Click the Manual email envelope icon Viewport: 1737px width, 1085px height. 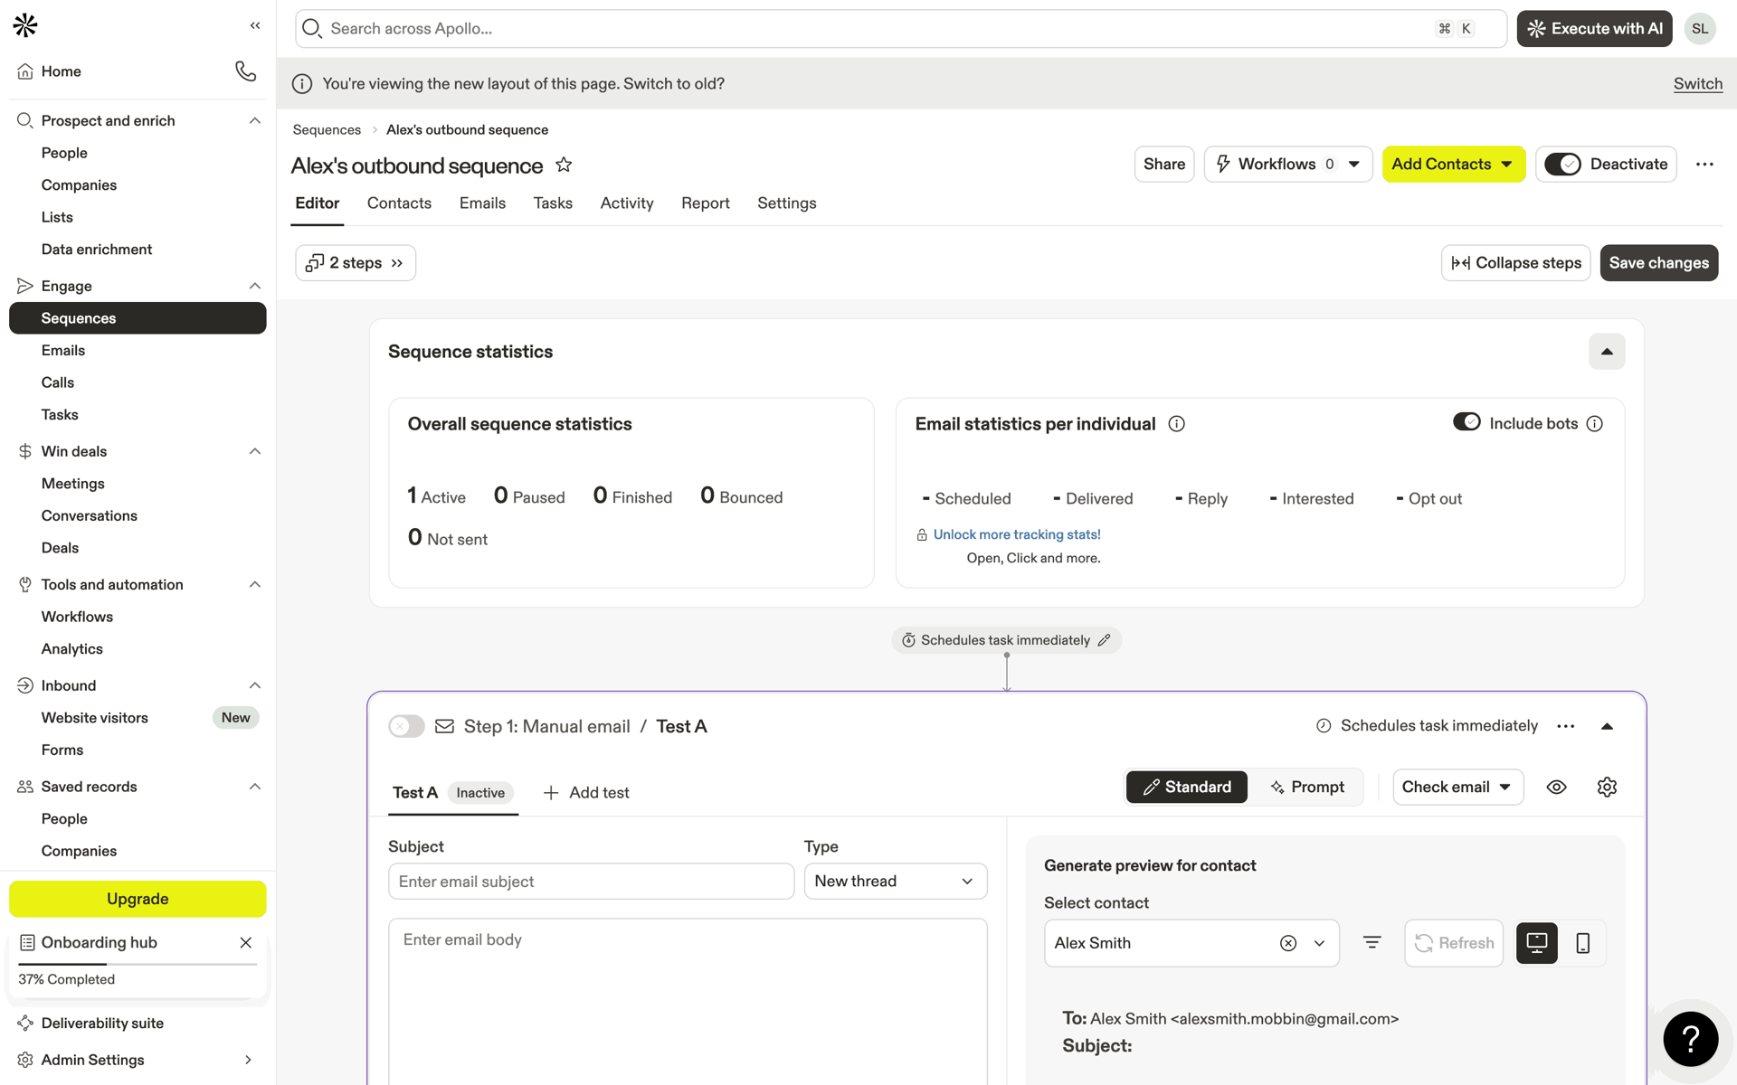click(444, 727)
